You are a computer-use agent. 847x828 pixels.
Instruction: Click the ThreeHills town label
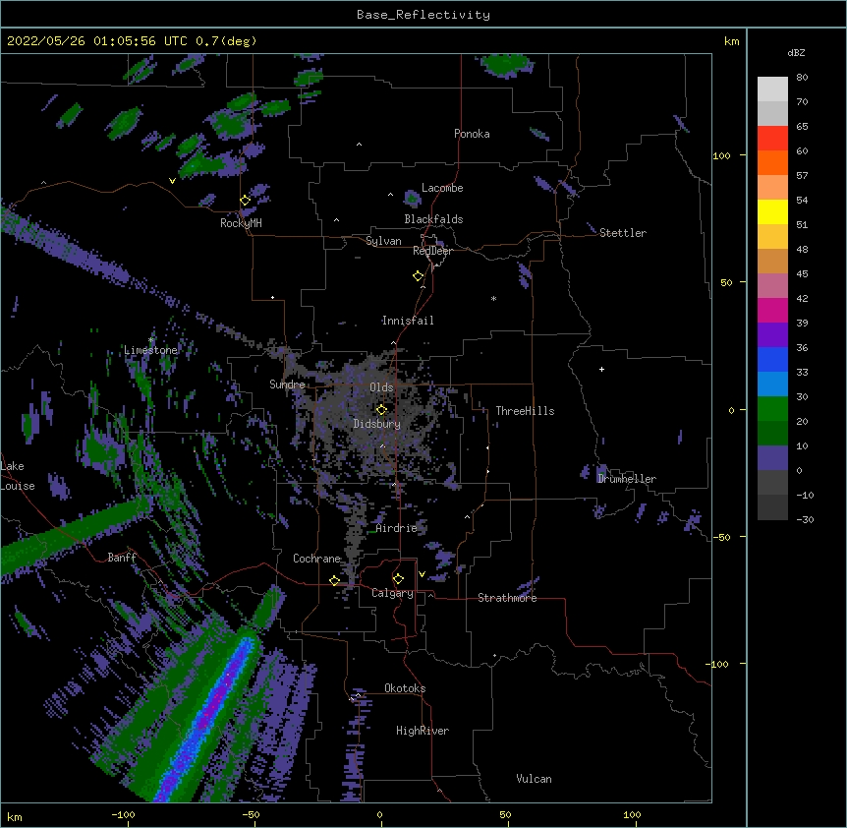(525, 411)
